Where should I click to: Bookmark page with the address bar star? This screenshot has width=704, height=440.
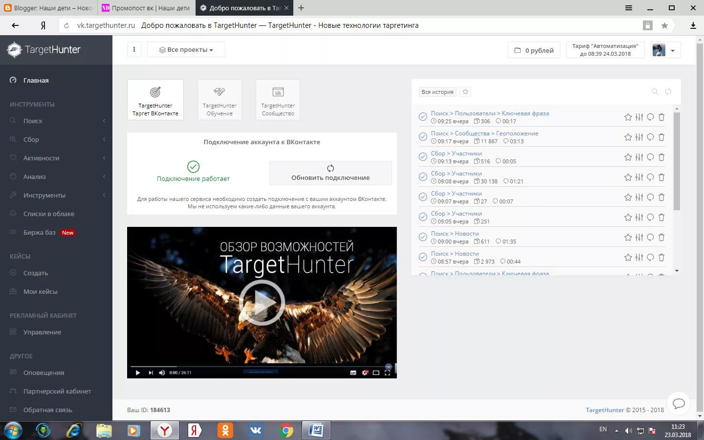click(x=664, y=25)
